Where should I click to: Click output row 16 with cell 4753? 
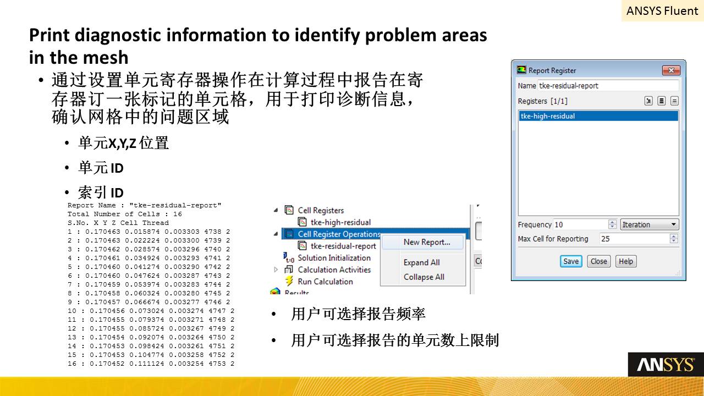[151, 364]
